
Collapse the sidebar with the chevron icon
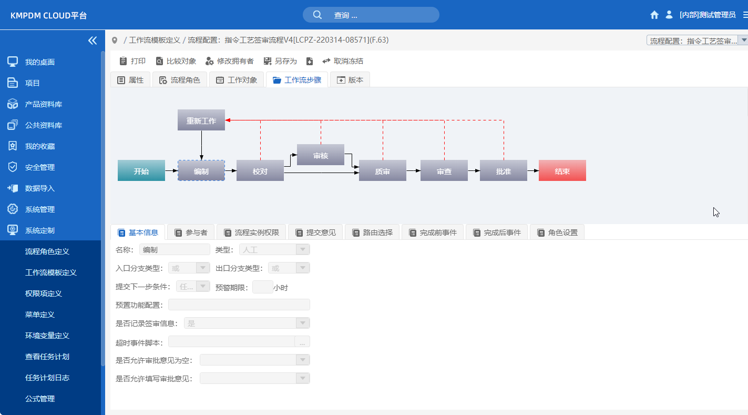pyautogui.click(x=93, y=40)
